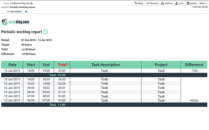Click duration 02:28
This screenshot has width=209, height=130.
click(x=62, y=84)
